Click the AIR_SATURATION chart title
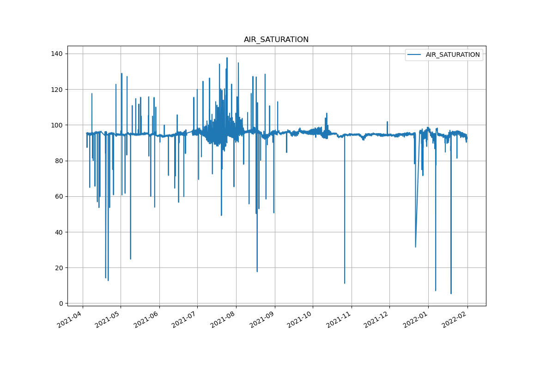This screenshot has height=382, width=540. point(276,40)
